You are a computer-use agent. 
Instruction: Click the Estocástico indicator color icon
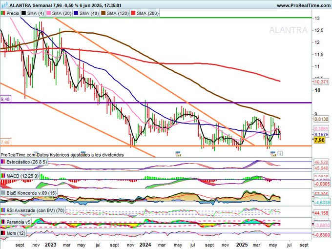[x=3, y=162]
